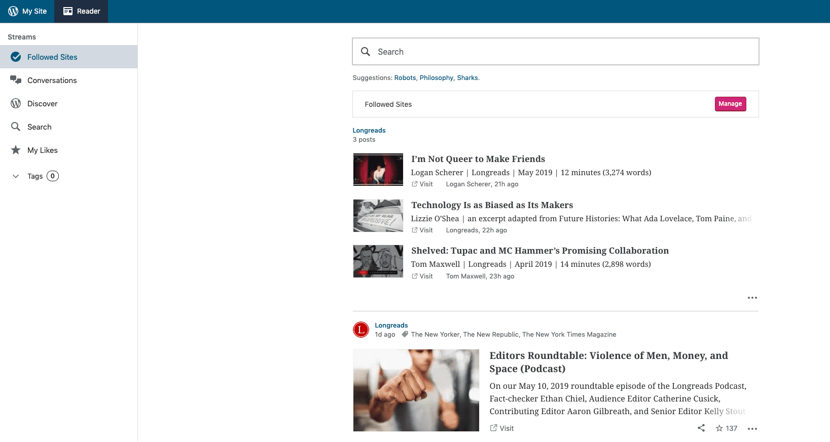Open Editors Roundtable podcast article title

pyautogui.click(x=608, y=362)
